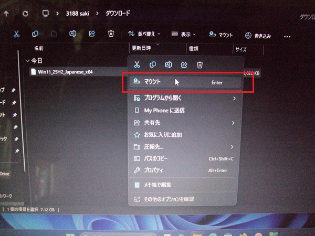Image resolution: width=315 pixels, height=236 pixels.
Task: Click the cut icon in the context menu
Action: point(137,65)
